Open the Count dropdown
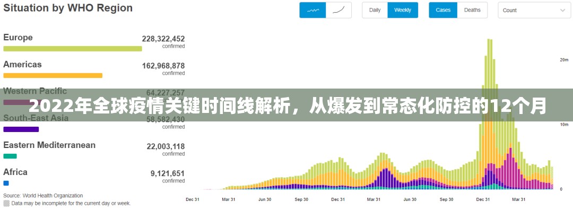573x210 pixels. pyautogui.click(x=534, y=10)
